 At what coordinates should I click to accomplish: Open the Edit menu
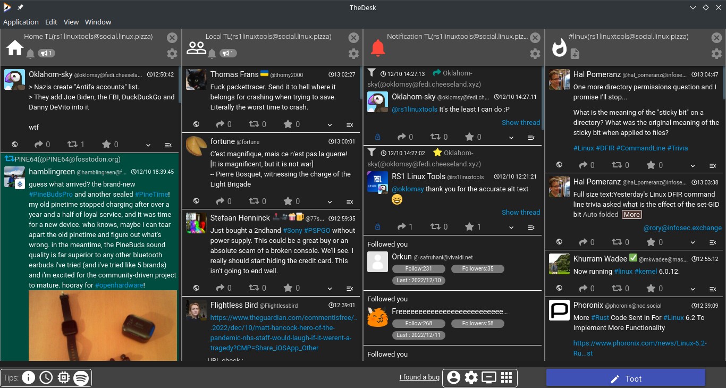click(51, 22)
